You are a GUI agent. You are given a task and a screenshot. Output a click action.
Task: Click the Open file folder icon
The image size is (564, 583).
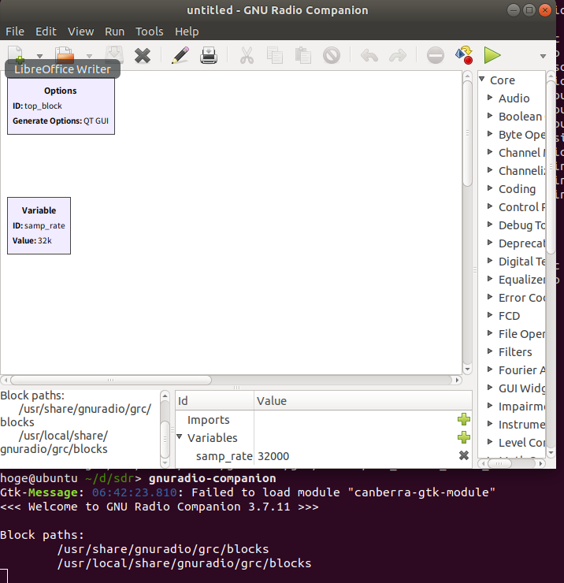click(x=65, y=55)
